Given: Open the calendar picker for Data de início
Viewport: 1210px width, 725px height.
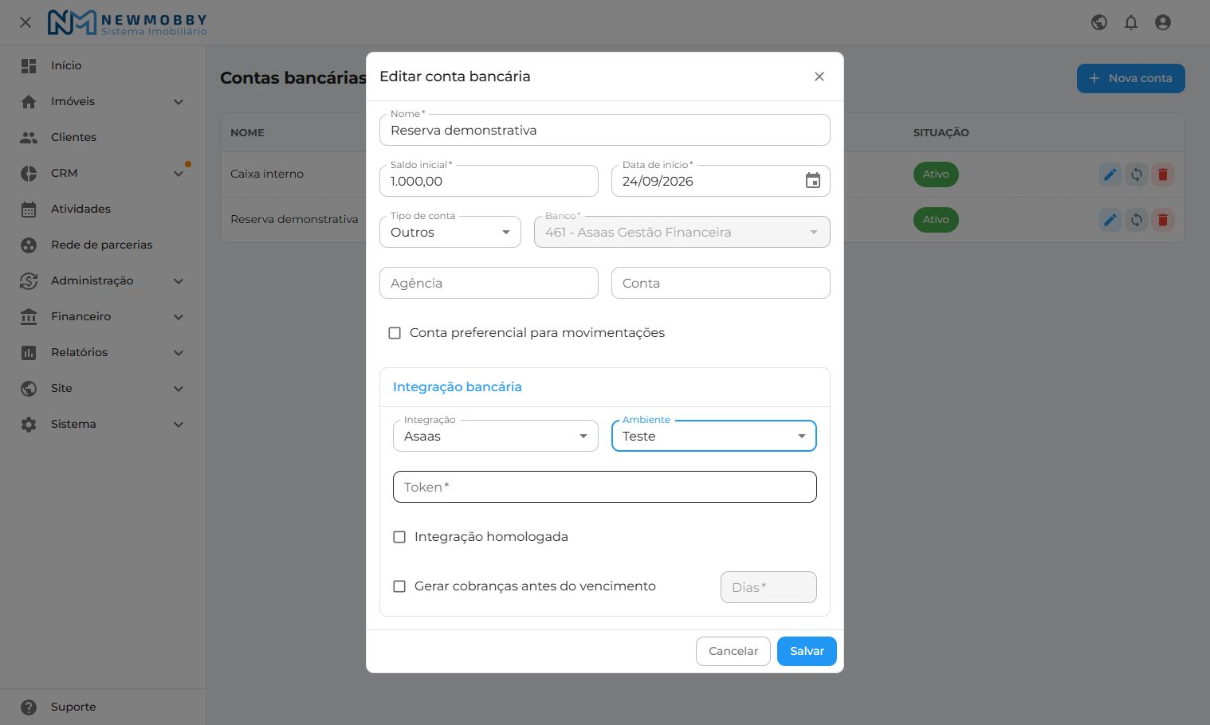Looking at the screenshot, I should click(x=813, y=181).
